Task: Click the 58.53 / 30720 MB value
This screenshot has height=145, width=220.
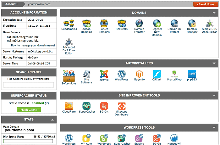Action: pos(44,137)
